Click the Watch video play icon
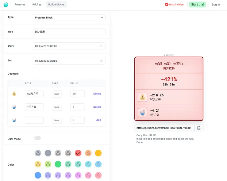The height and width of the screenshot is (181, 227). coord(167,5)
